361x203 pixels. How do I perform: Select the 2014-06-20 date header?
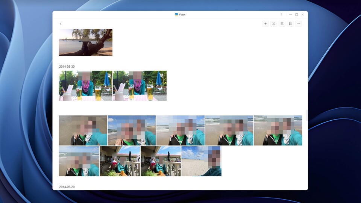[x=67, y=187]
